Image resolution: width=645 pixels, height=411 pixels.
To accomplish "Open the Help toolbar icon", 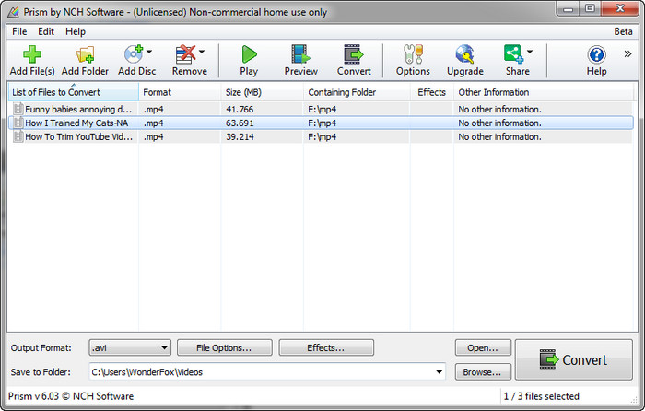I will (x=596, y=61).
